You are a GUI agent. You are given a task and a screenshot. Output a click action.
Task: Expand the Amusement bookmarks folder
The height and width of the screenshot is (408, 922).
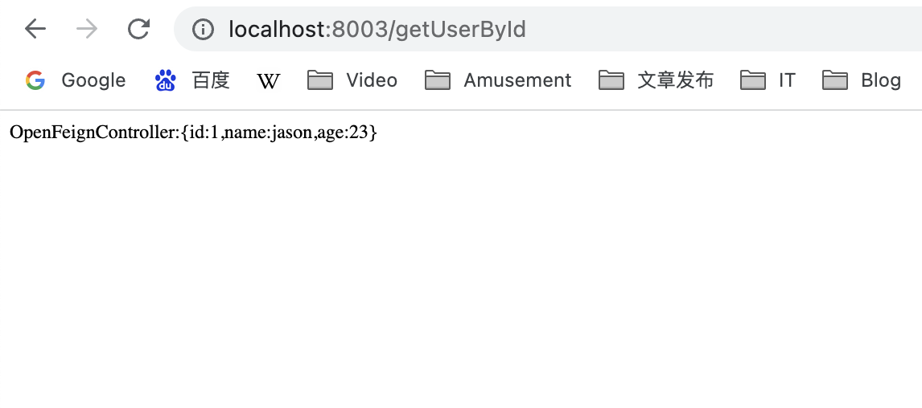(498, 80)
